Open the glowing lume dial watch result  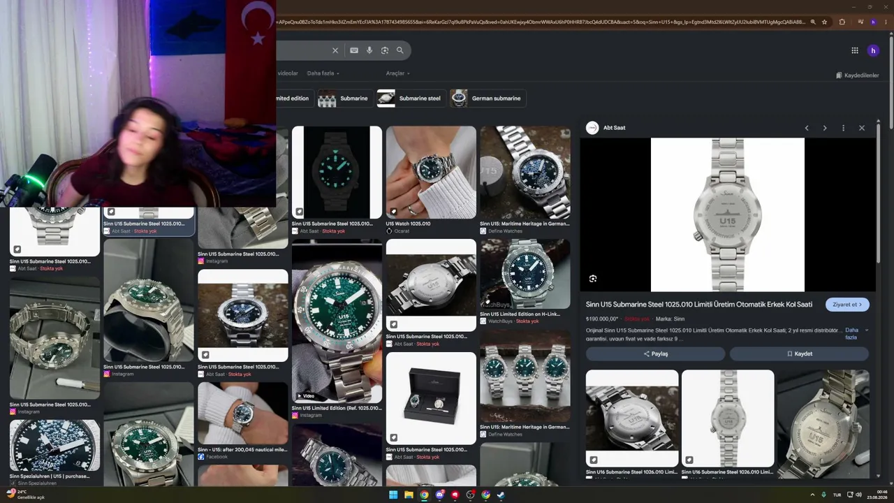[x=337, y=172]
